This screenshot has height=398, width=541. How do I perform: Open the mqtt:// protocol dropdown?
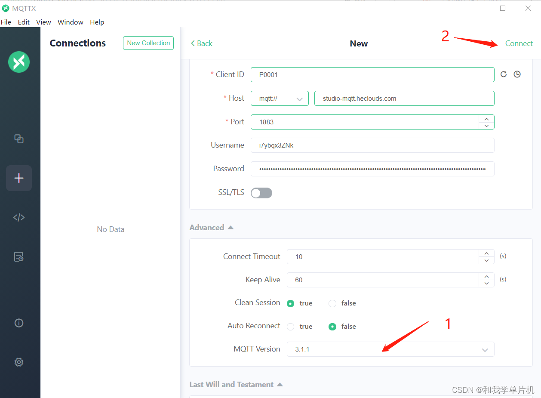point(280,99)
